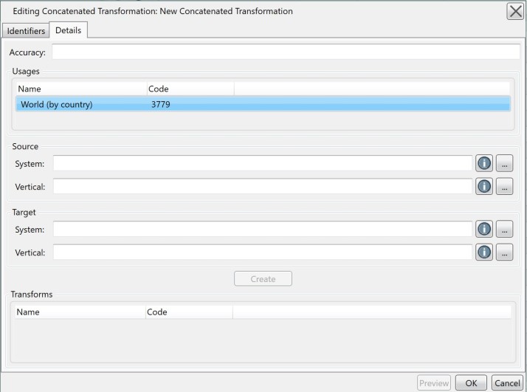
Task: Open browse button for Source Vertical
Action: [504, 186]
